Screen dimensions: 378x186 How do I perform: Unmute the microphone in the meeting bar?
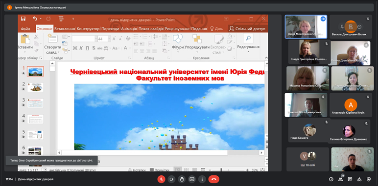pos(161,179)
